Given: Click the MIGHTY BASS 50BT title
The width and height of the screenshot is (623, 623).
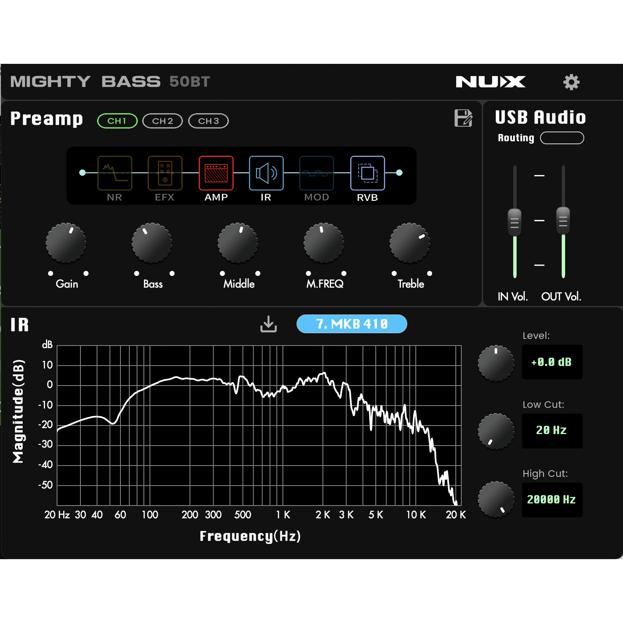Looking at the screenshot, I should (110, 82).
